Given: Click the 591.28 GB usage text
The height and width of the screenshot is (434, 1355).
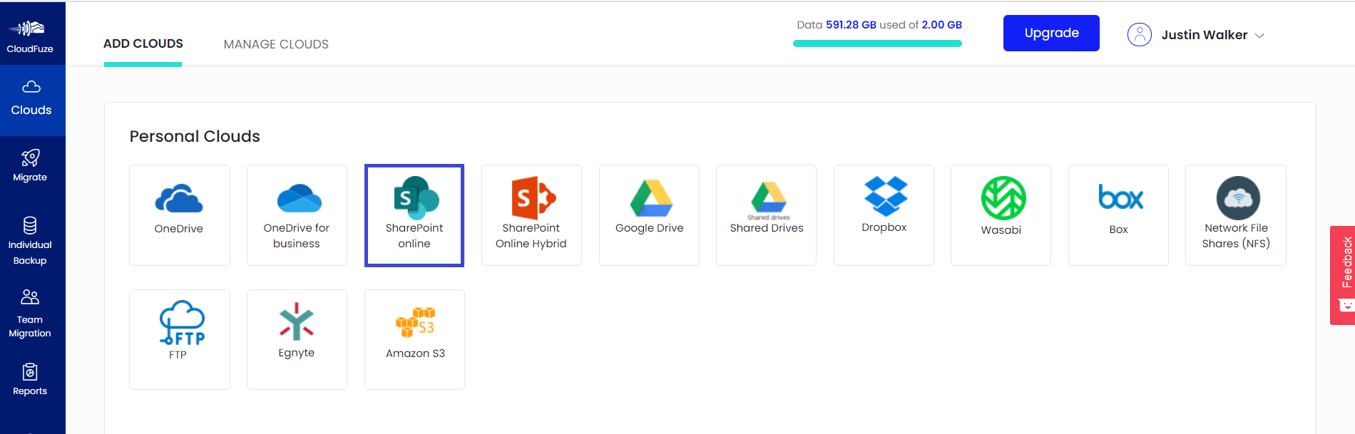Looking at the screenshot, I should click(x=851, y=24).
